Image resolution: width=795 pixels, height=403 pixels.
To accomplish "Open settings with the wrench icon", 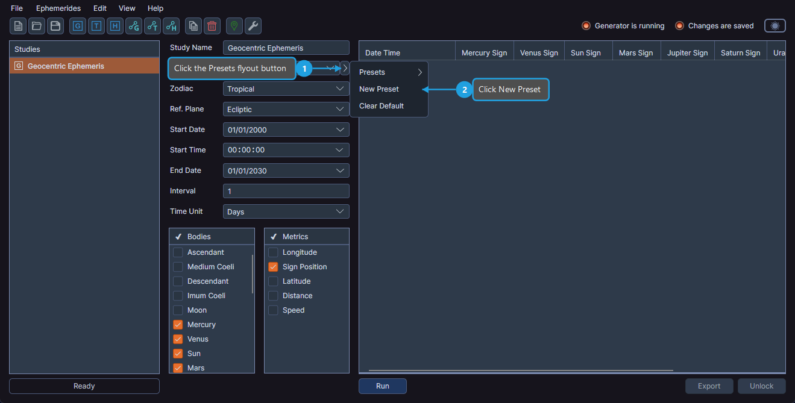I will pyautogui.click(x=253, y=26).
